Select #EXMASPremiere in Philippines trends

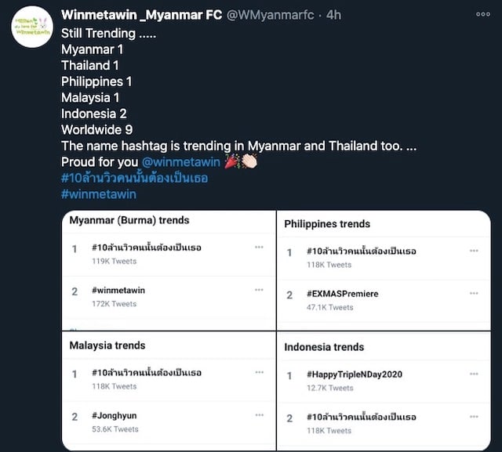384,301
